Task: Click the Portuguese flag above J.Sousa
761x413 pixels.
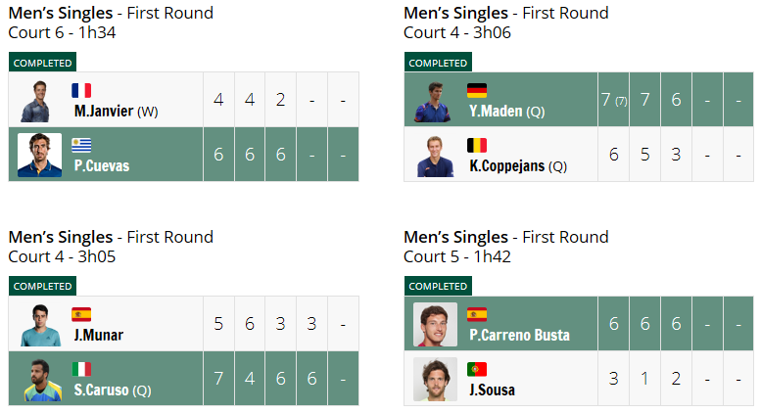Action: [477, 369]
